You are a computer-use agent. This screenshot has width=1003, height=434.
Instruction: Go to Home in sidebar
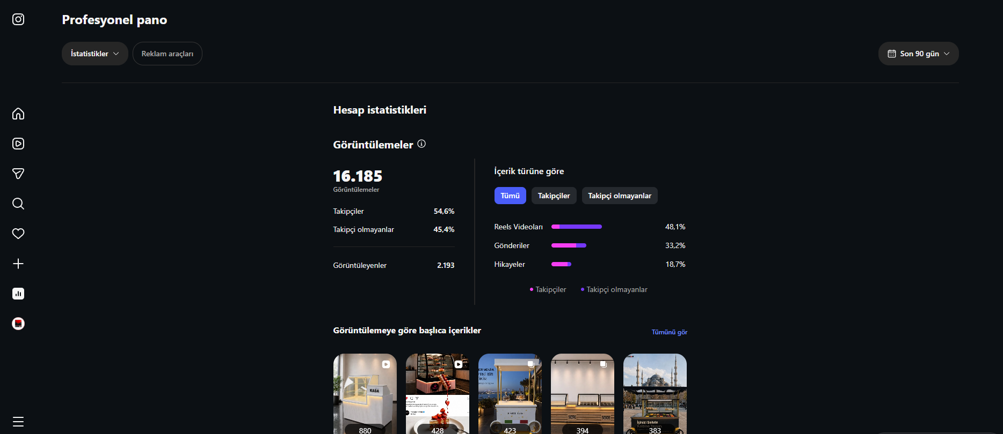pos(18,114)
